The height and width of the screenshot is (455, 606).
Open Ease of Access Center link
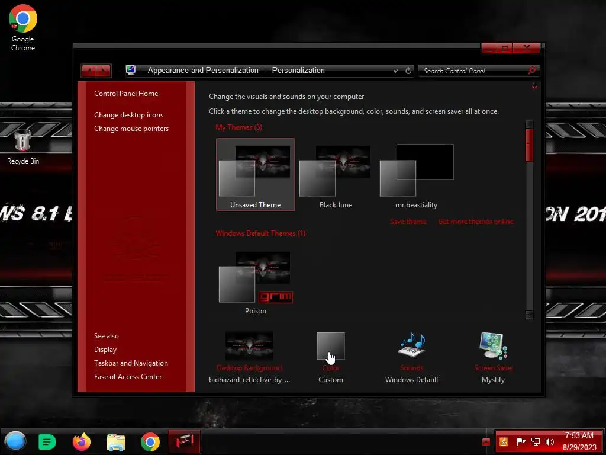[x=128, y=376]
